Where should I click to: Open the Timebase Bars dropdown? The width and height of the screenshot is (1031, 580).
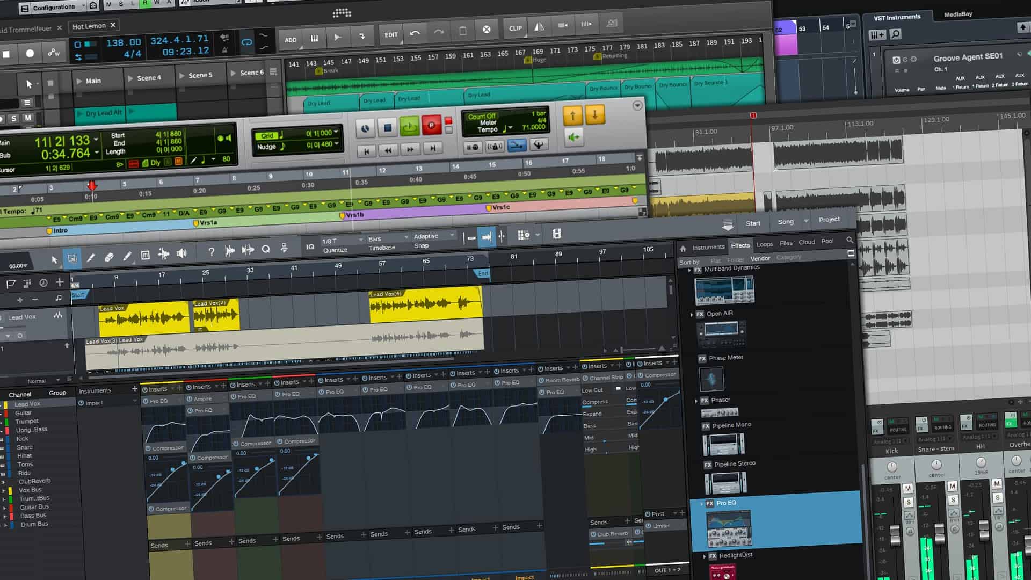coord(388,239)
